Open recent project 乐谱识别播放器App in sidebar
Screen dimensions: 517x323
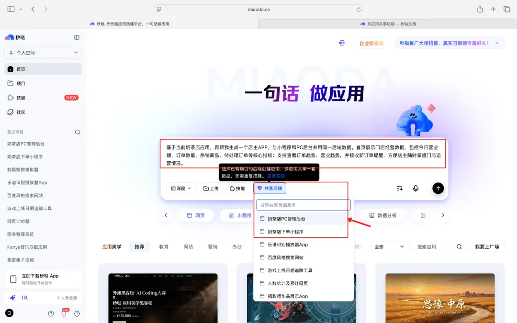(27, 182)
